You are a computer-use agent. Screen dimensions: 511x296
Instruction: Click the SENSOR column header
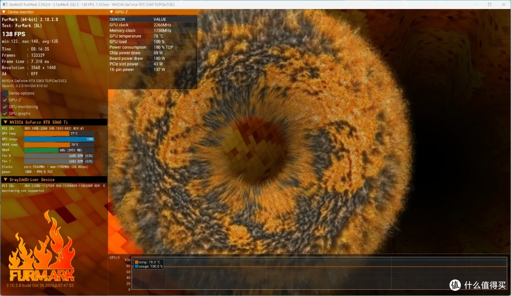(117, 19)
